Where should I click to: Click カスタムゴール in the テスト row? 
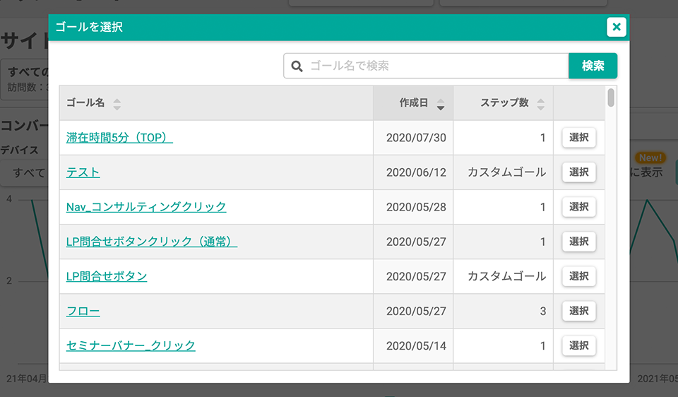[507, 172]
